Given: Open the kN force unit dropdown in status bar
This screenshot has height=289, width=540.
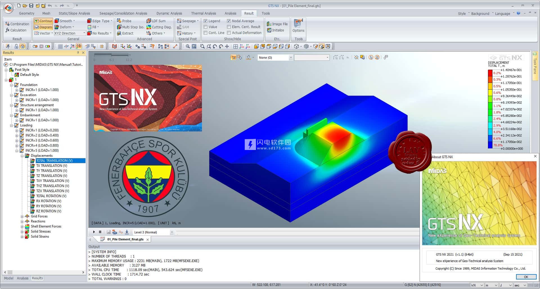Looking at the screenshot, I should (x=477, y=285).
